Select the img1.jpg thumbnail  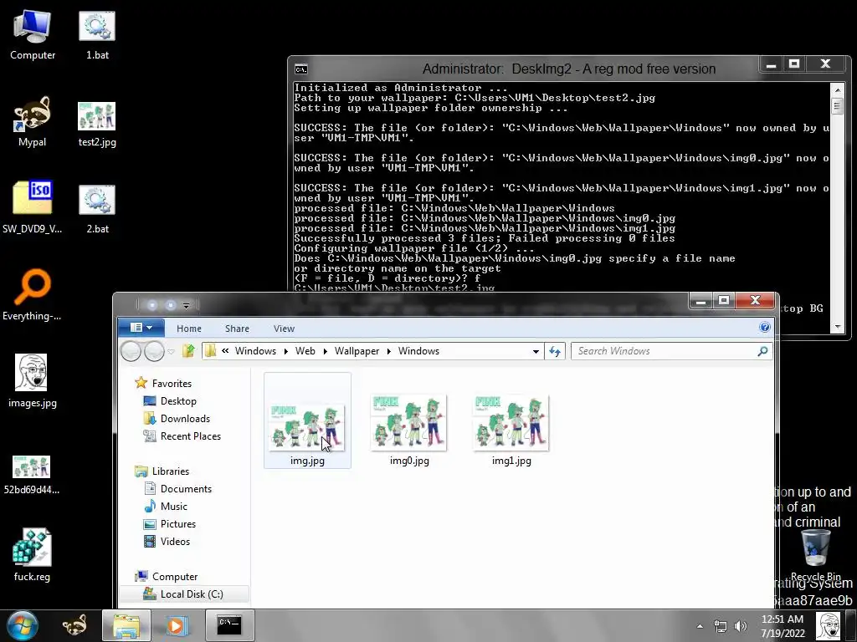[x=511, y=429]
